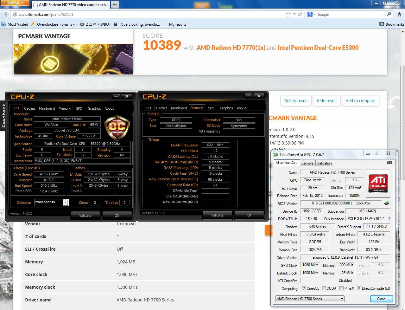This screenshot has width=405, height=310.
Task: Click the BIOS save chip icon in GPU-Z
Action: coord(387,203)
